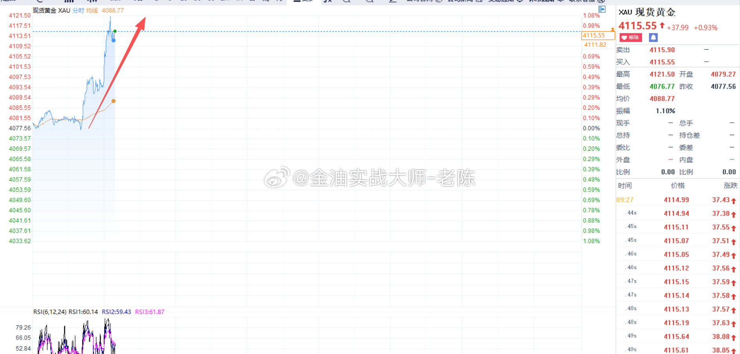
Task: Select tick row with price 4115.11
Action: [x=678, y=227]
